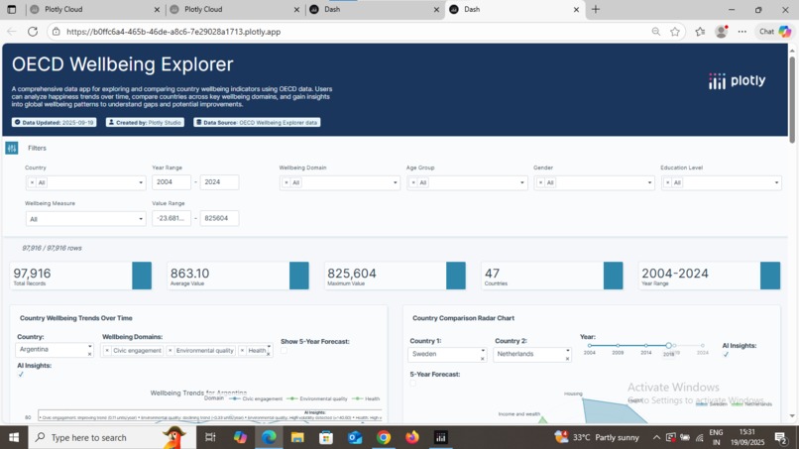
Task: Reload the page with refresh icon
Action: coord(33,32)
